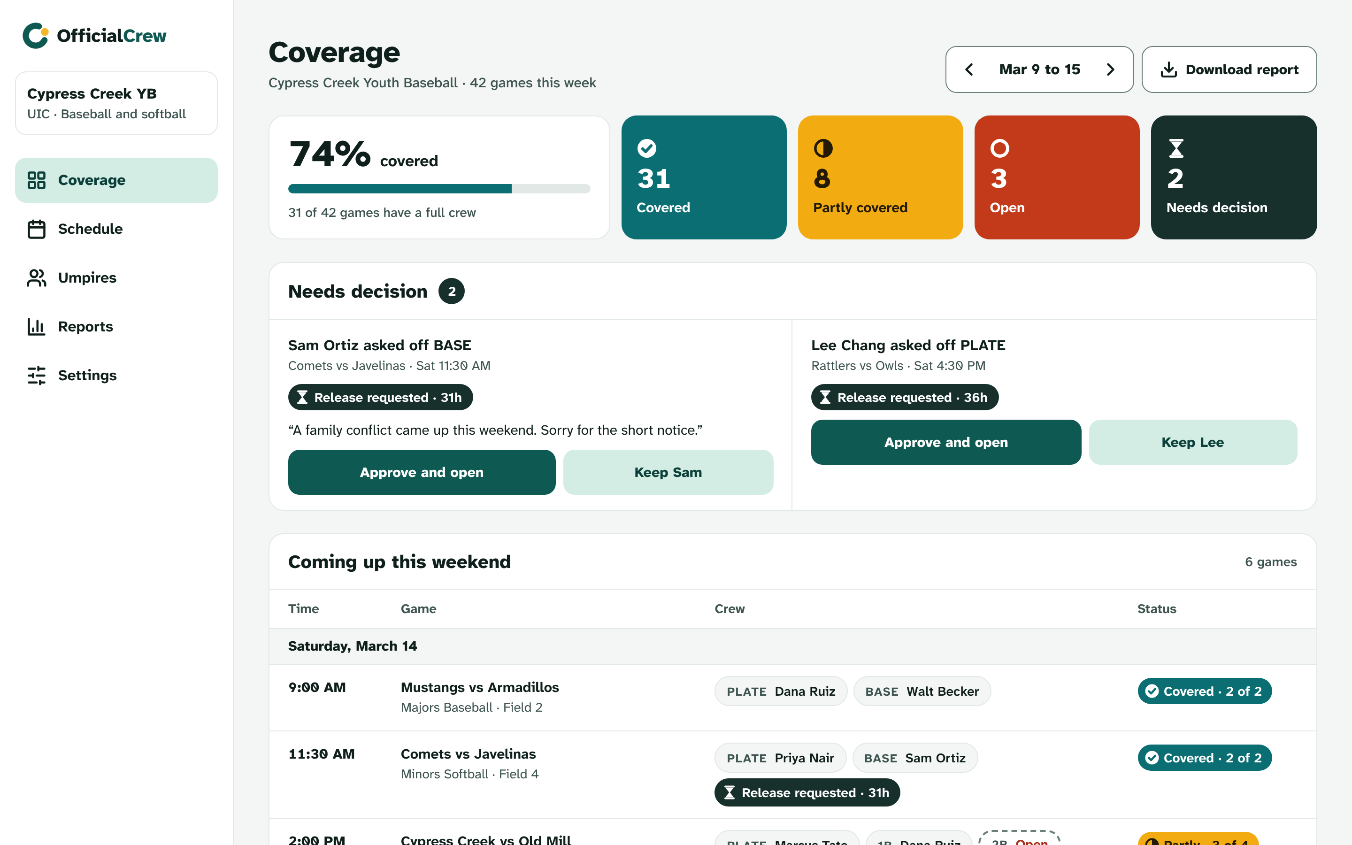The width and height of the screenshot is (1352, 845).
Task: Click the download arrow icon
Action: coord(1168,70)
